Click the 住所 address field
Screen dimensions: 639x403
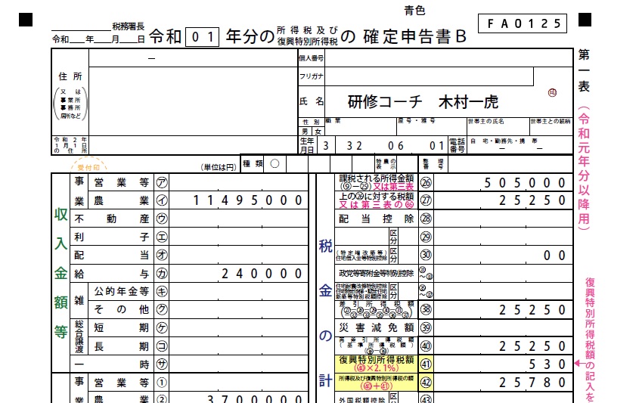[x=193, y=101]
